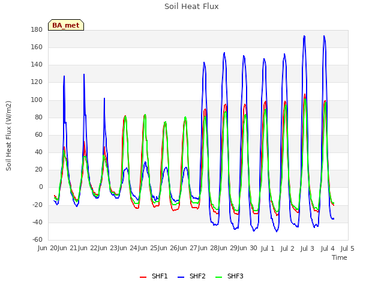Click the 160 y-axis tick label
Screen dimensions: 384x288
[37, 47]
